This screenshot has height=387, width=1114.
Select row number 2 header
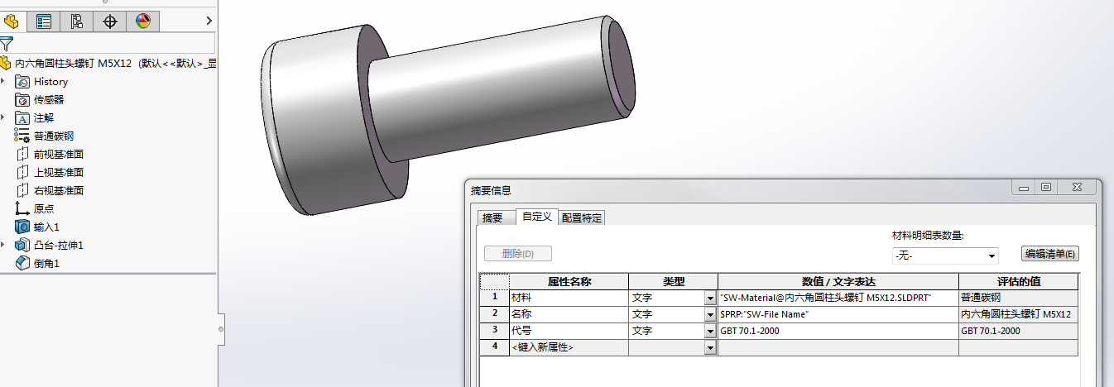click(x=495, y=314)
